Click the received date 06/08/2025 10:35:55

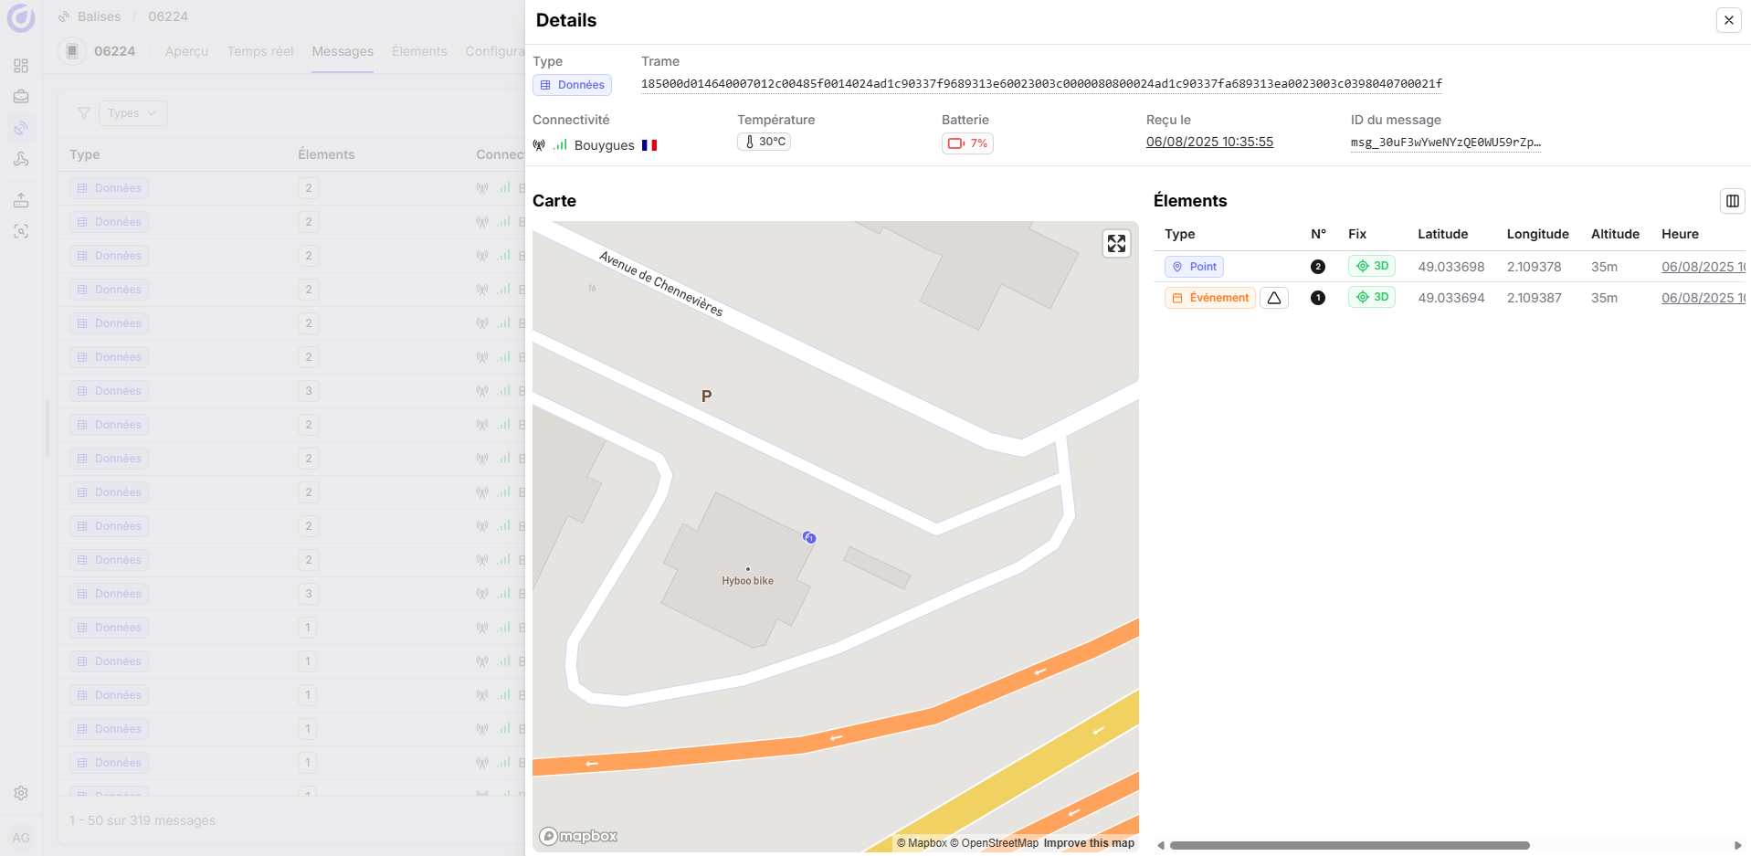pos(1209,142)
